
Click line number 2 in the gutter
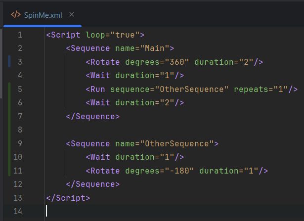[20, 48]
